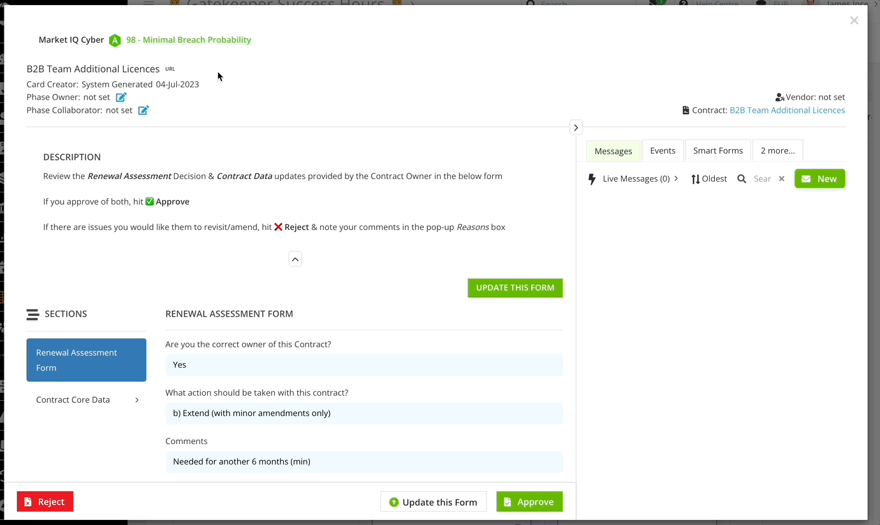Open the Smart Forms tab
Image resolution: width=880 pixels, height=525 pixels.
point(718,150)
